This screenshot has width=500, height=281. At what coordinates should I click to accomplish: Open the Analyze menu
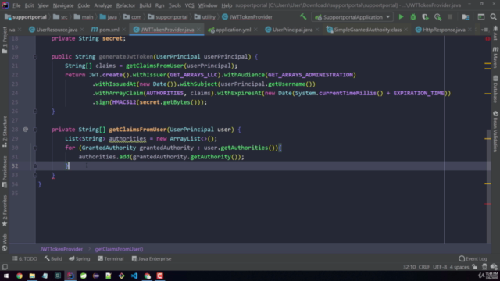click(x=102, y=5)
